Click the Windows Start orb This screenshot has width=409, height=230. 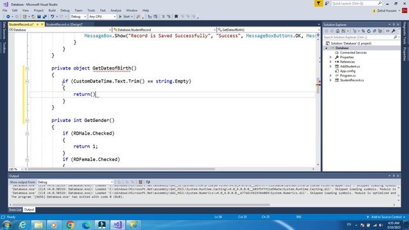6,225
